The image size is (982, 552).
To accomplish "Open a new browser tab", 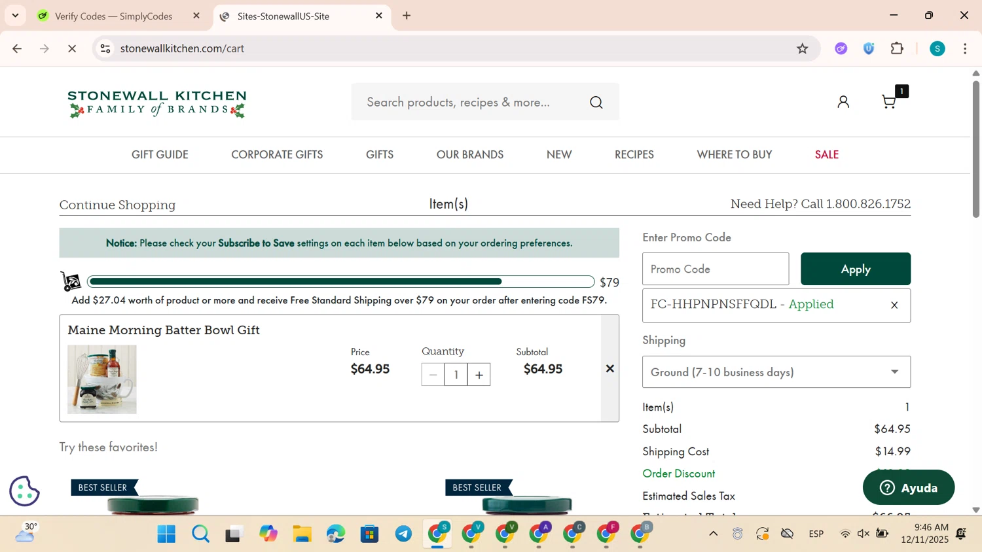I will [407, 16].
